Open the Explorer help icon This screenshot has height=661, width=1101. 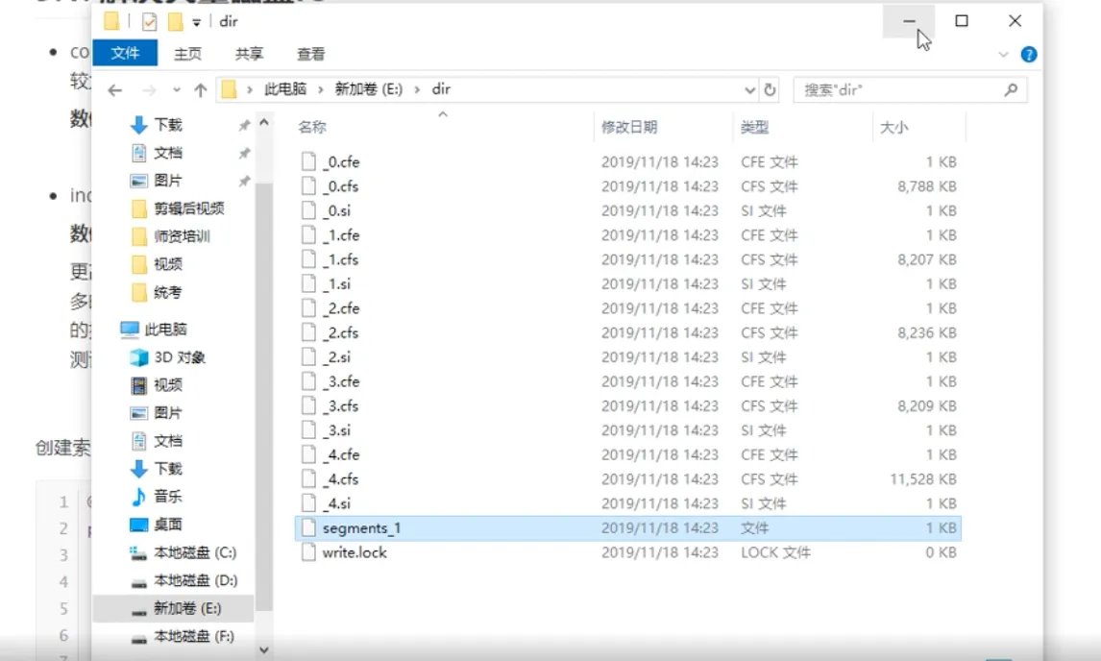click(x=1029, y=54)
